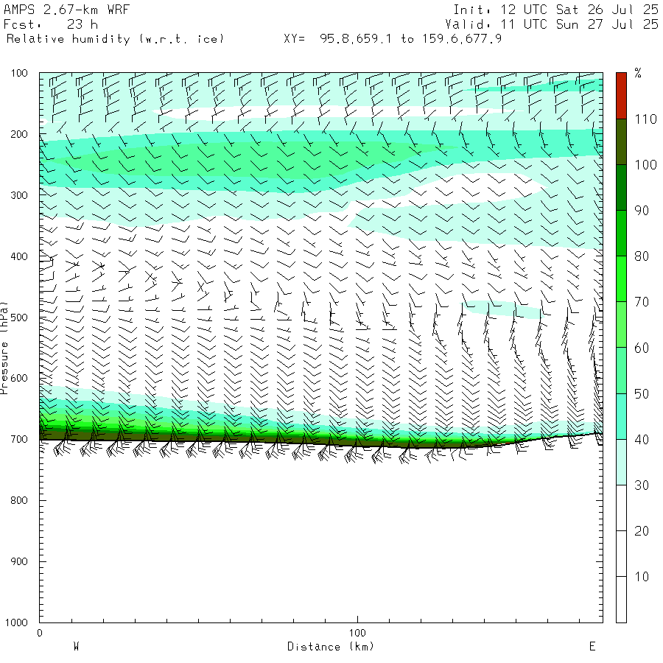663x663 pixels.
Task: Click the 50–60 mint colorbar swatch
Action: pyautogui.click(x=621, y=371)
